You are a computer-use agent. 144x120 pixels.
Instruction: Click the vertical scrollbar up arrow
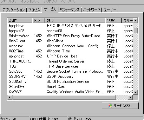(135, 21)
